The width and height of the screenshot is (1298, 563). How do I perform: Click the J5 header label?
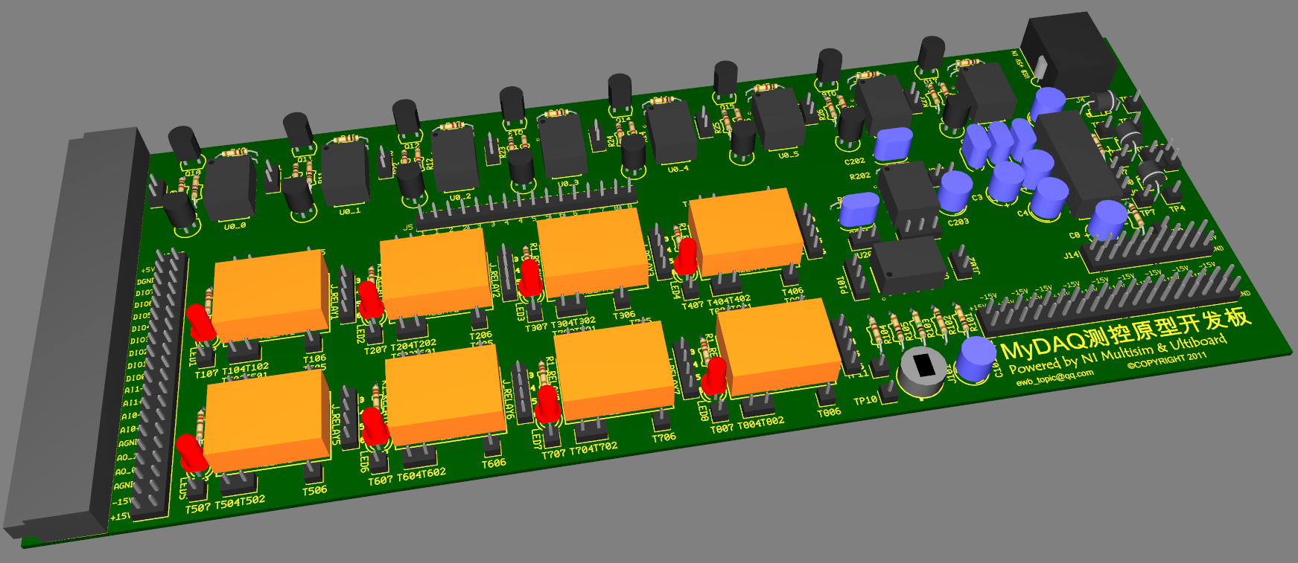[x=408, y=228]
